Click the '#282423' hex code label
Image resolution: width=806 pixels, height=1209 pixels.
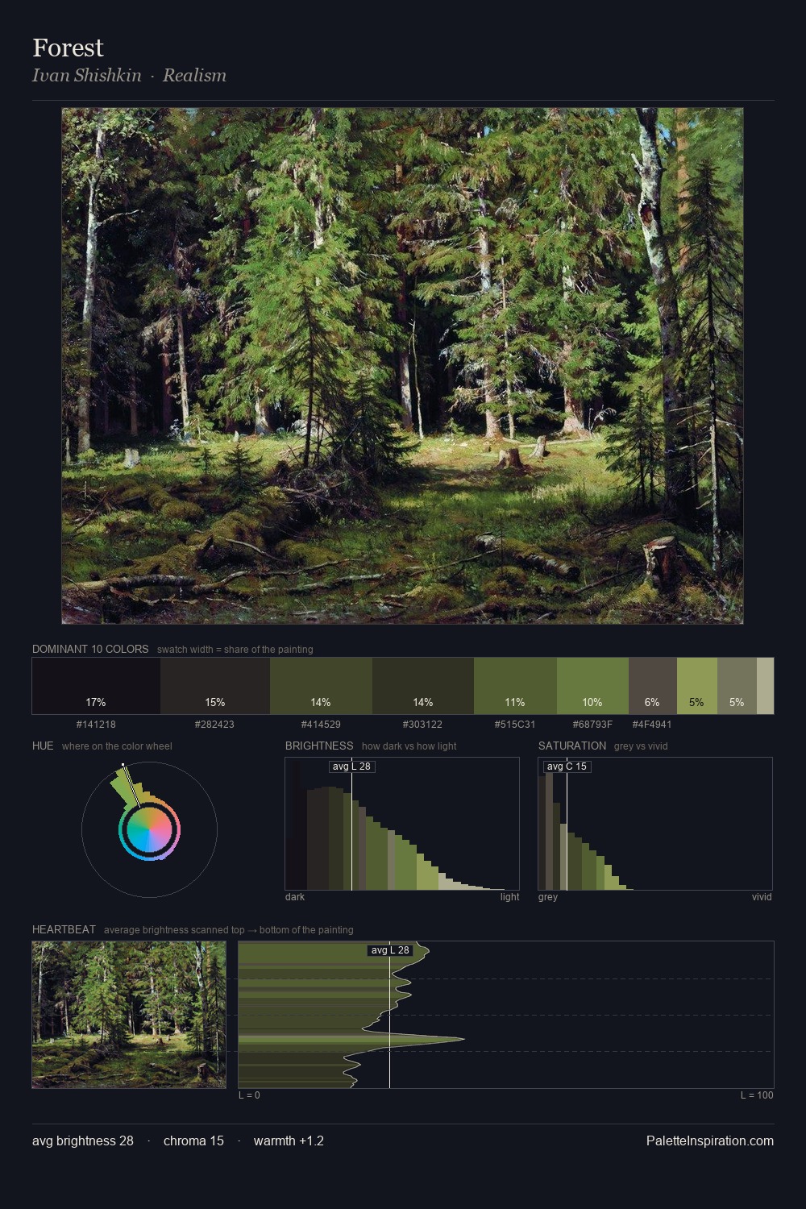click(215, 725)
